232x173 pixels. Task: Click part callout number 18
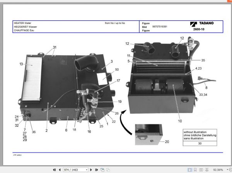coord(74,130)
